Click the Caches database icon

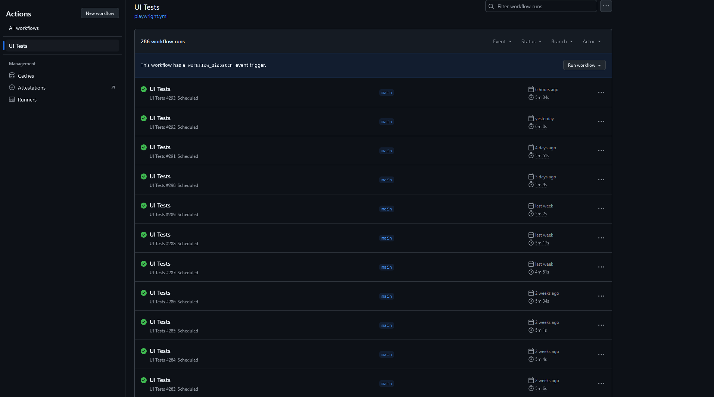point(12,76)
